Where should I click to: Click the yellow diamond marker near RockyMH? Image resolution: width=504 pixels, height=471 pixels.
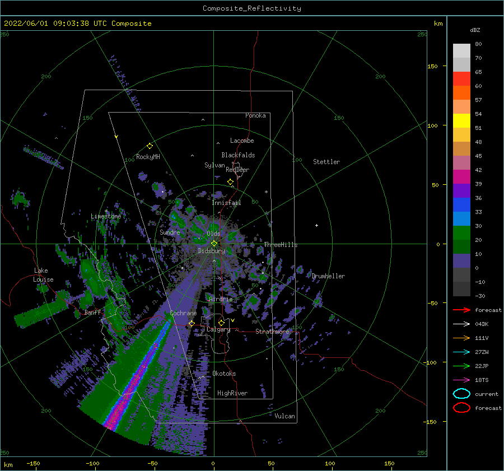pyautogui.click(x=150, y=146)
